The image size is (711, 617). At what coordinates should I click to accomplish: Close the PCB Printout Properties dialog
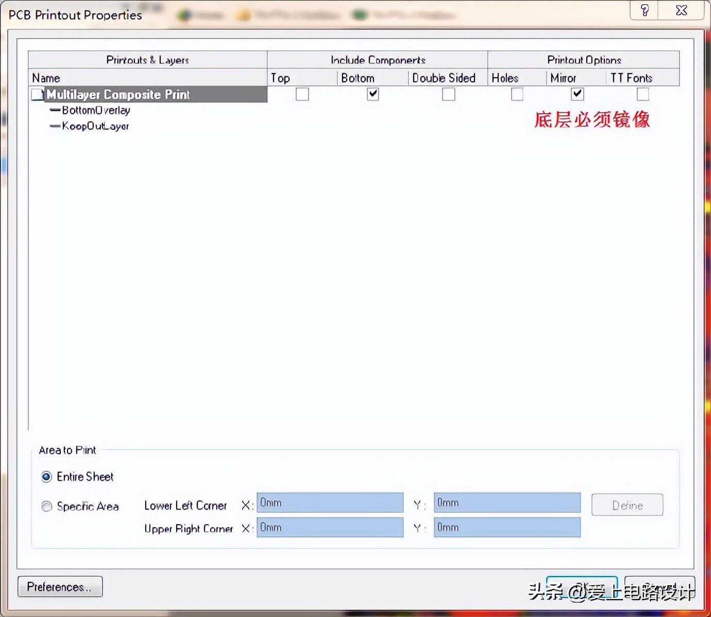[681, 11]
